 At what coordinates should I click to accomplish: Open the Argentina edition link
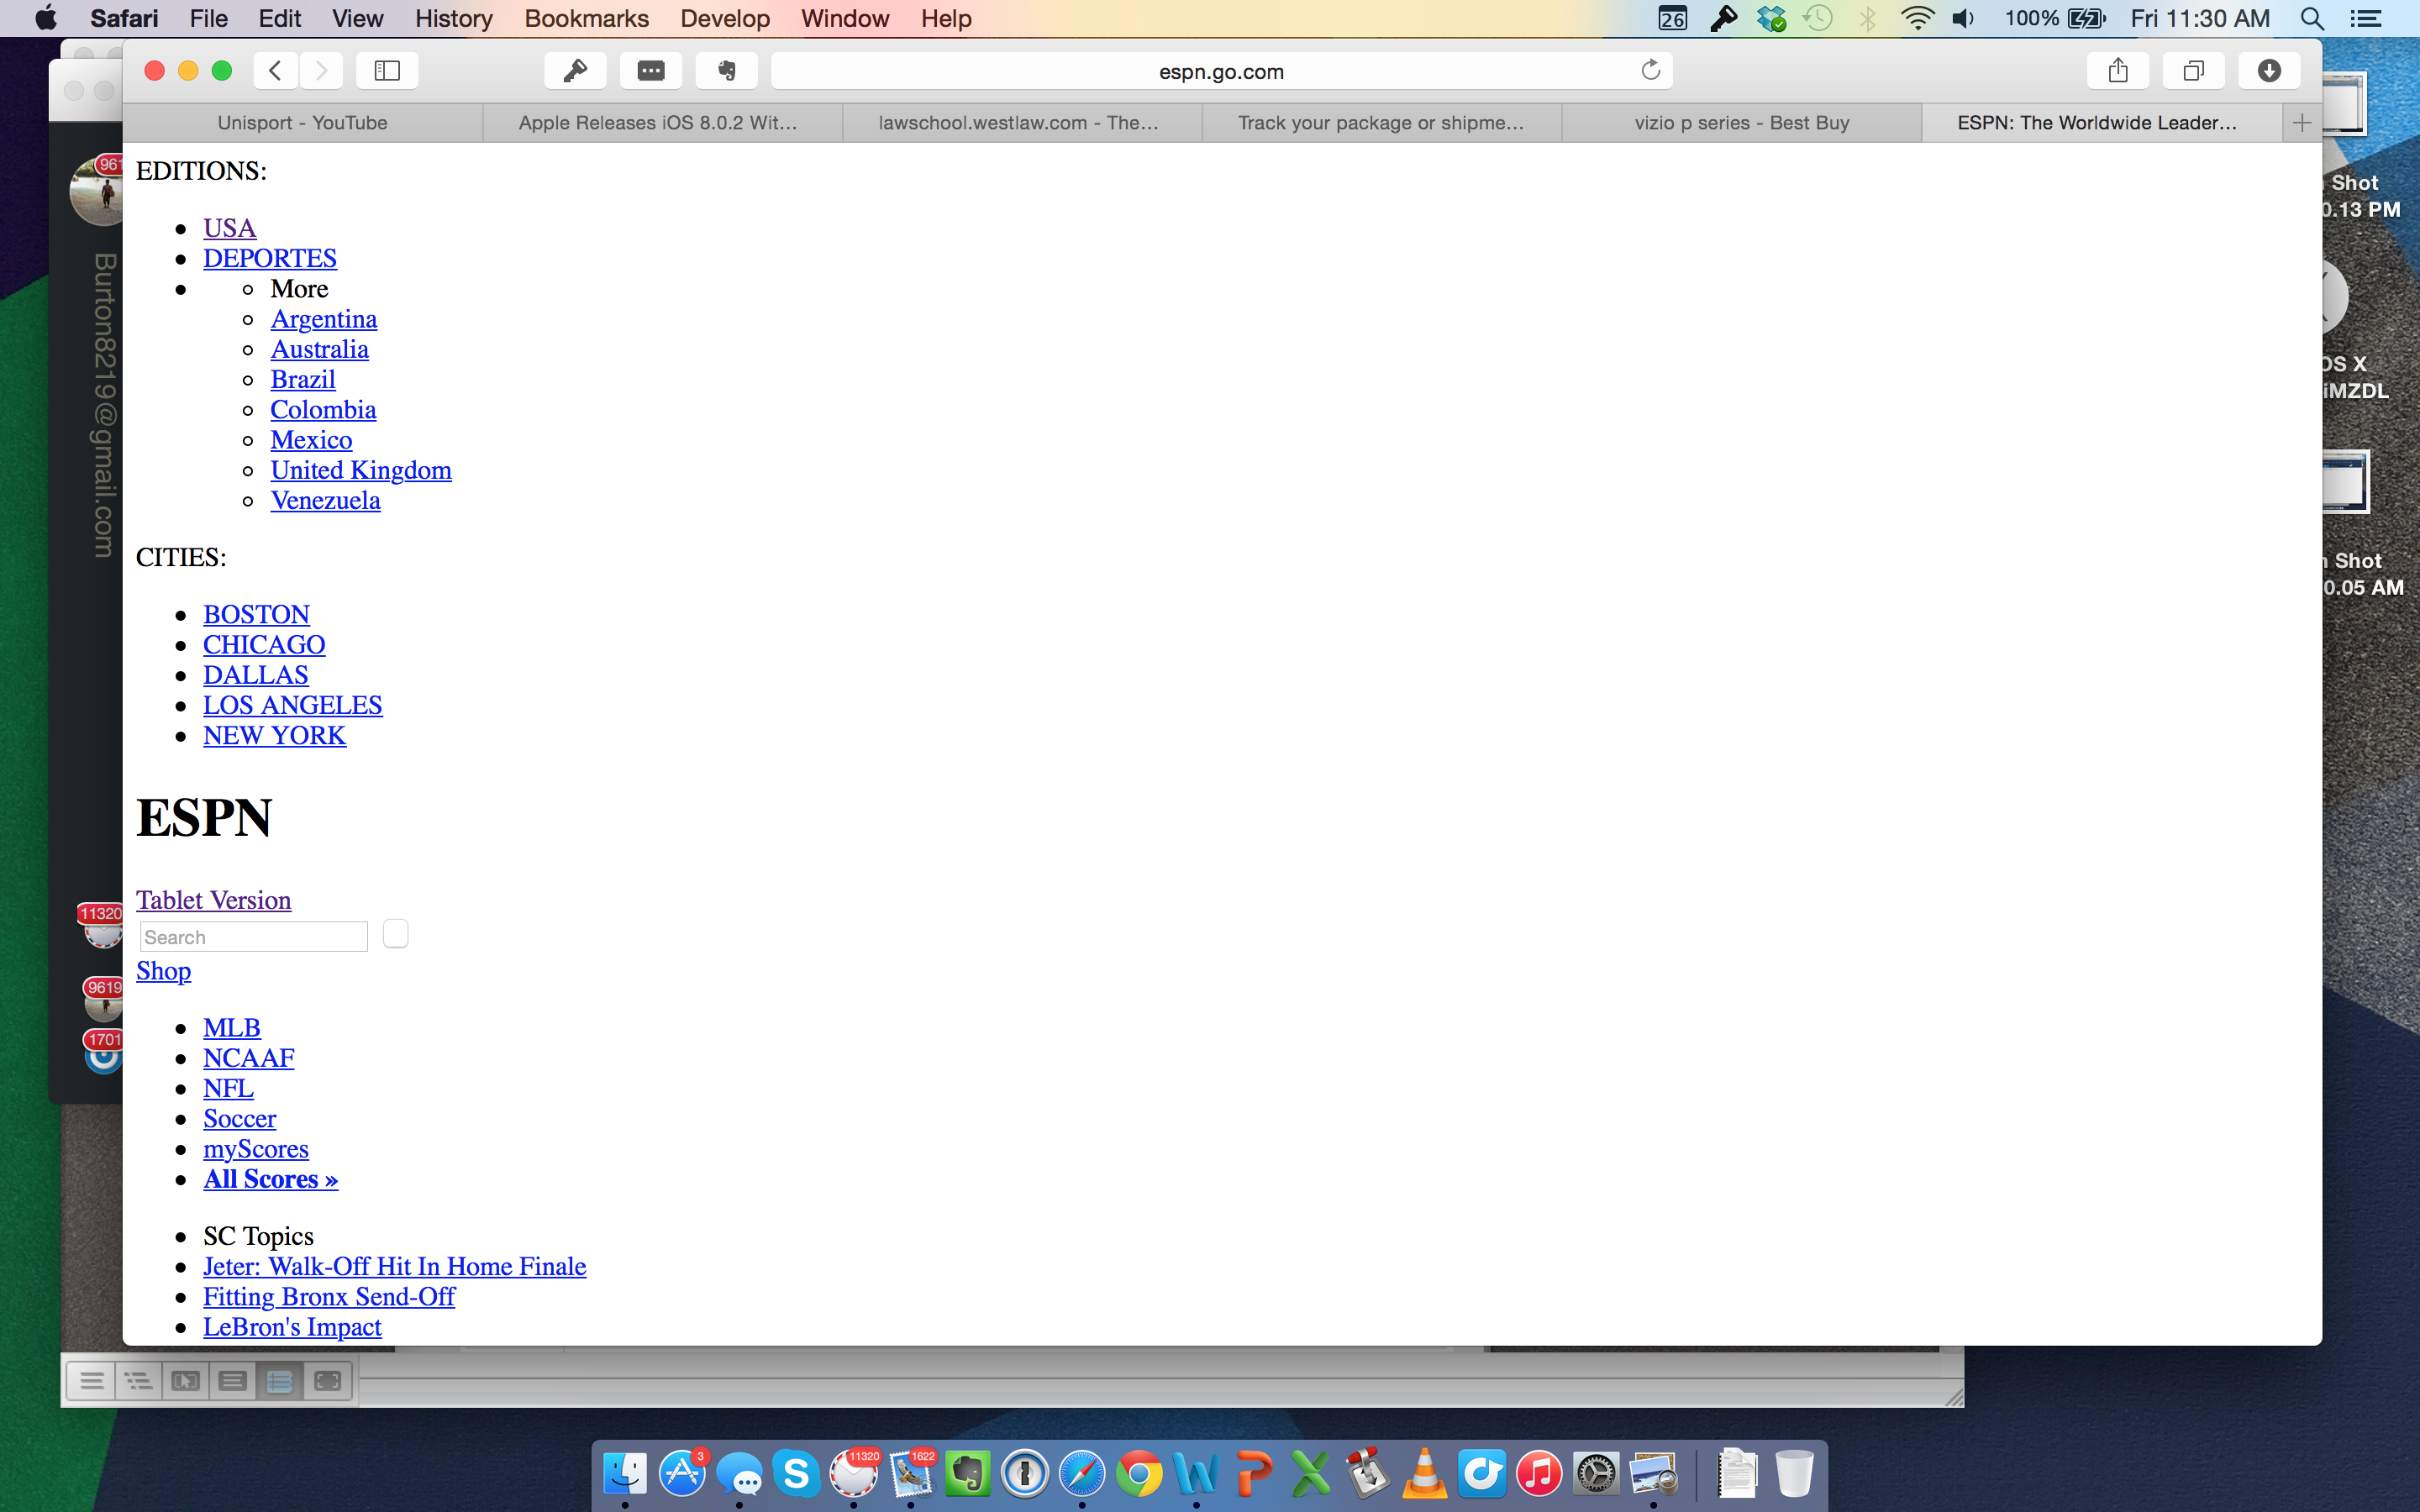coord(323,319)
